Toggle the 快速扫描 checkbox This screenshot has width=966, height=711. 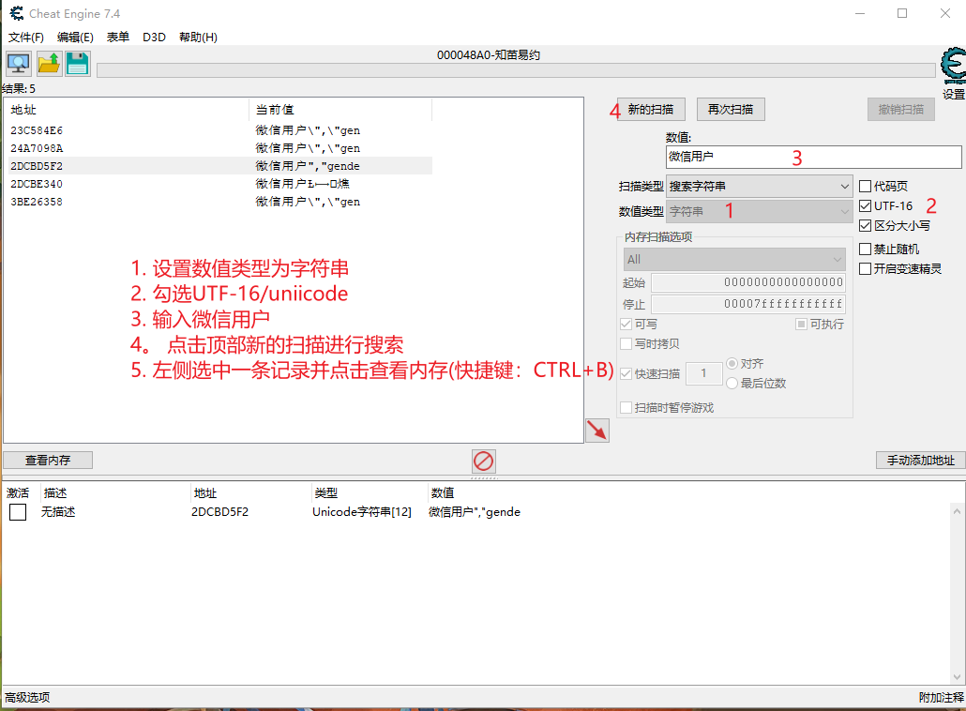[x=626, y=373]
